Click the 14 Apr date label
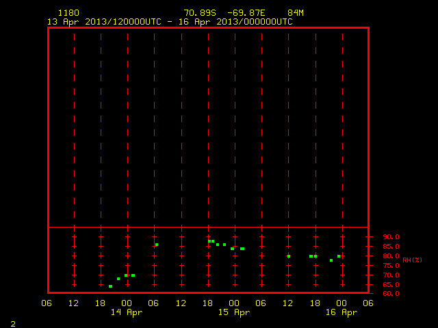The image size is (438, 328). 127,312
